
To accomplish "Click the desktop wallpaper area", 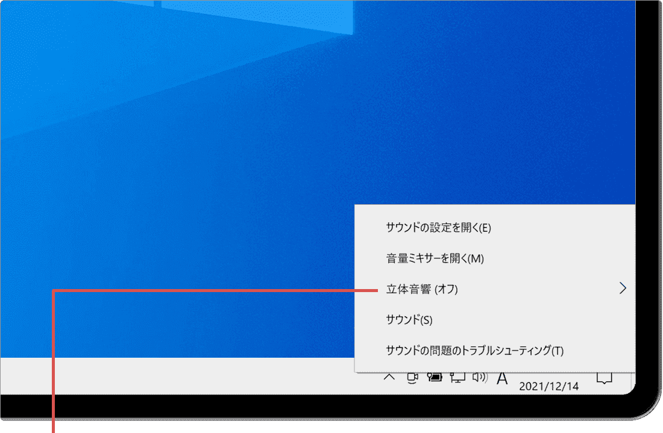I will [181, 151].
